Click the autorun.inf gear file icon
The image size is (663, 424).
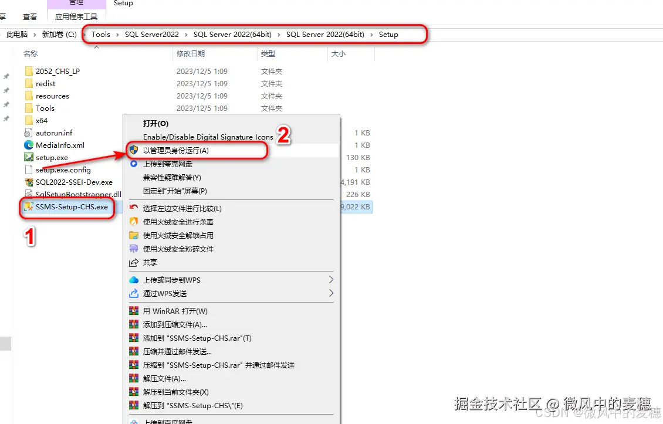point(28,133)
